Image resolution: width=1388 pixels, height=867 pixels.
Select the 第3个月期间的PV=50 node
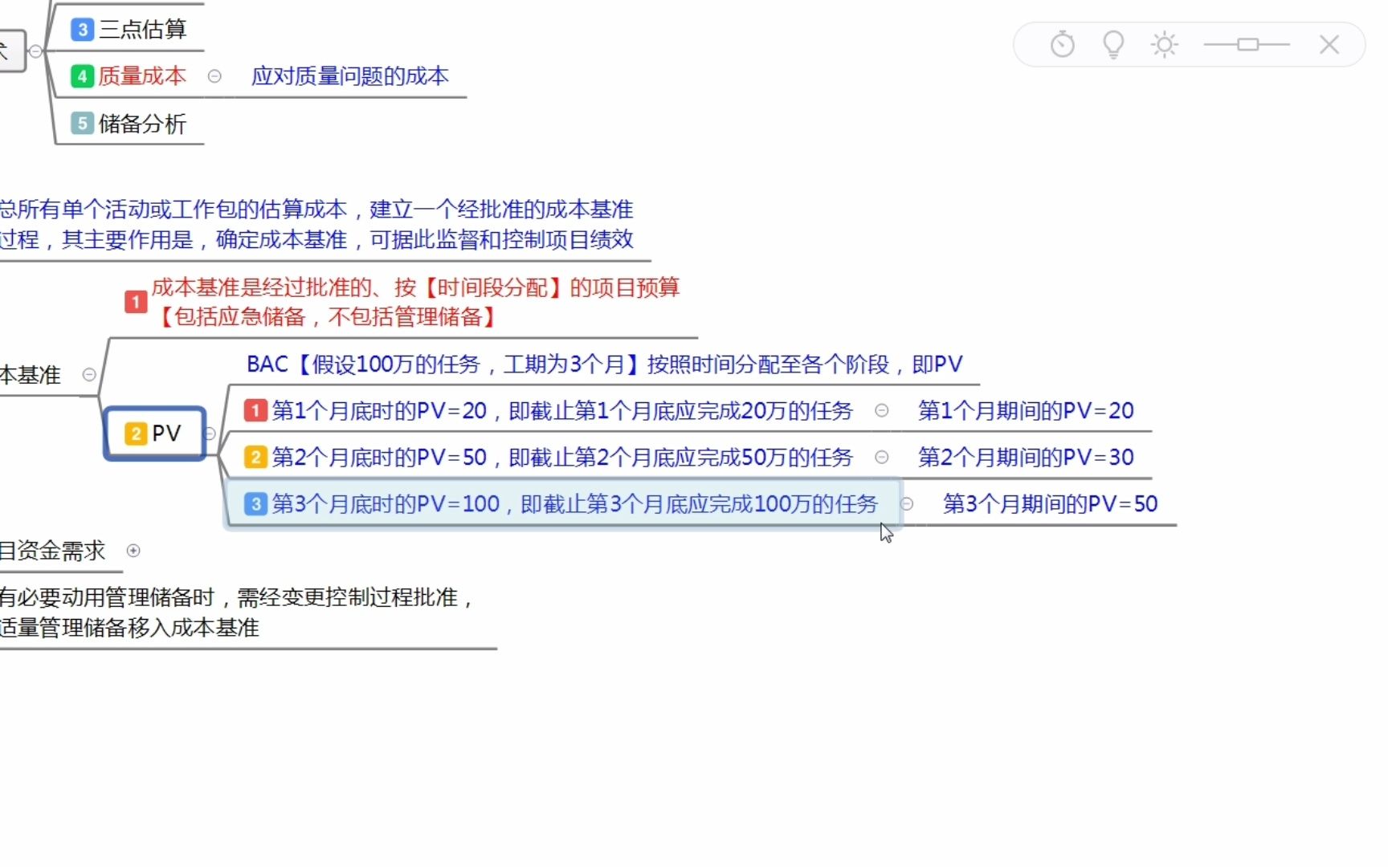1050,503
